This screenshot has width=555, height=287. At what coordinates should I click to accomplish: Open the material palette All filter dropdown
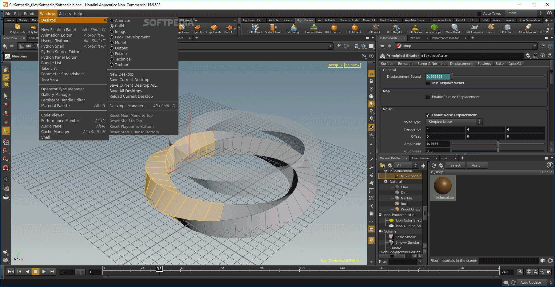pos(406,166)
